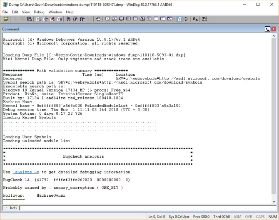Toggle Source Mode Off (101) toolbar button
This screenshot has width=279, height=220.
click(186, 19)
